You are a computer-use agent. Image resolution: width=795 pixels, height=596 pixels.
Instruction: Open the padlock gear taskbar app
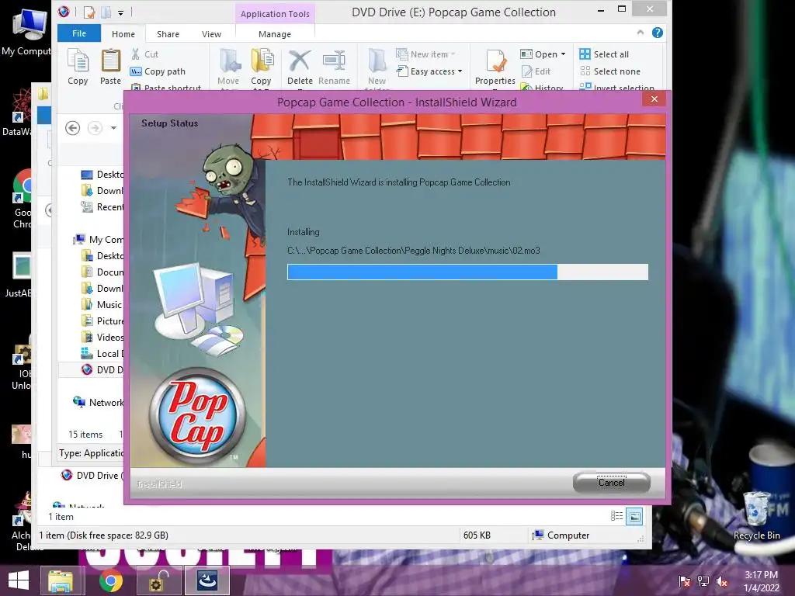coord(158,580)
